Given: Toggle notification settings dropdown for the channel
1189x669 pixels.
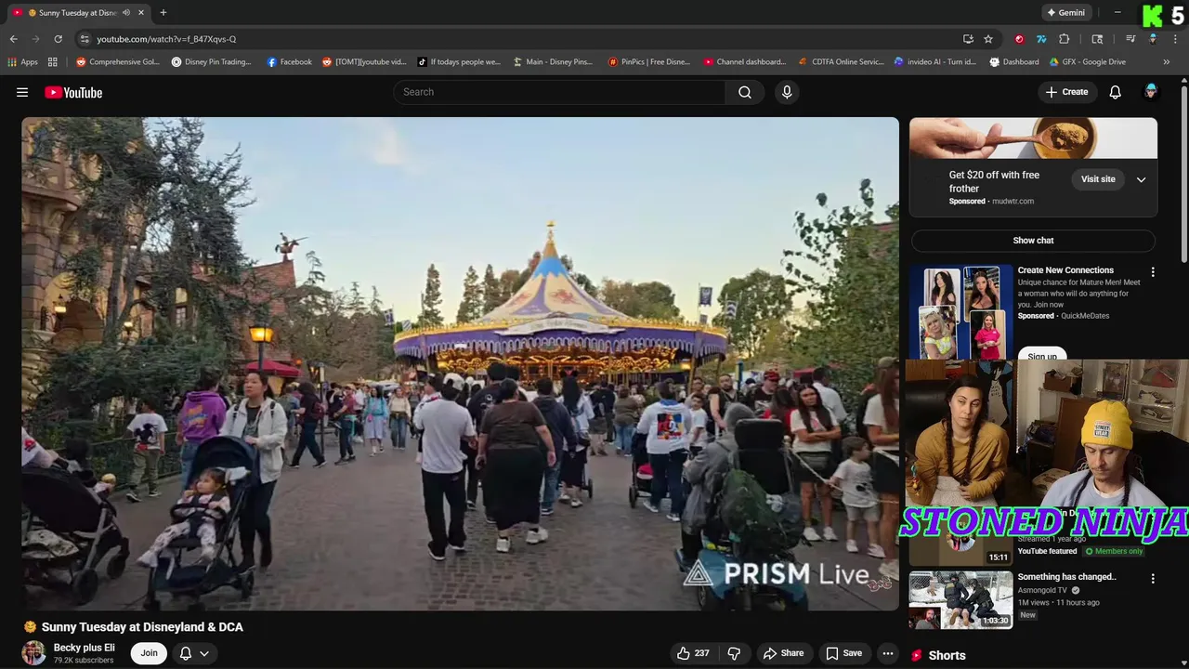Looking at the screenshot, I should point(194,653).
